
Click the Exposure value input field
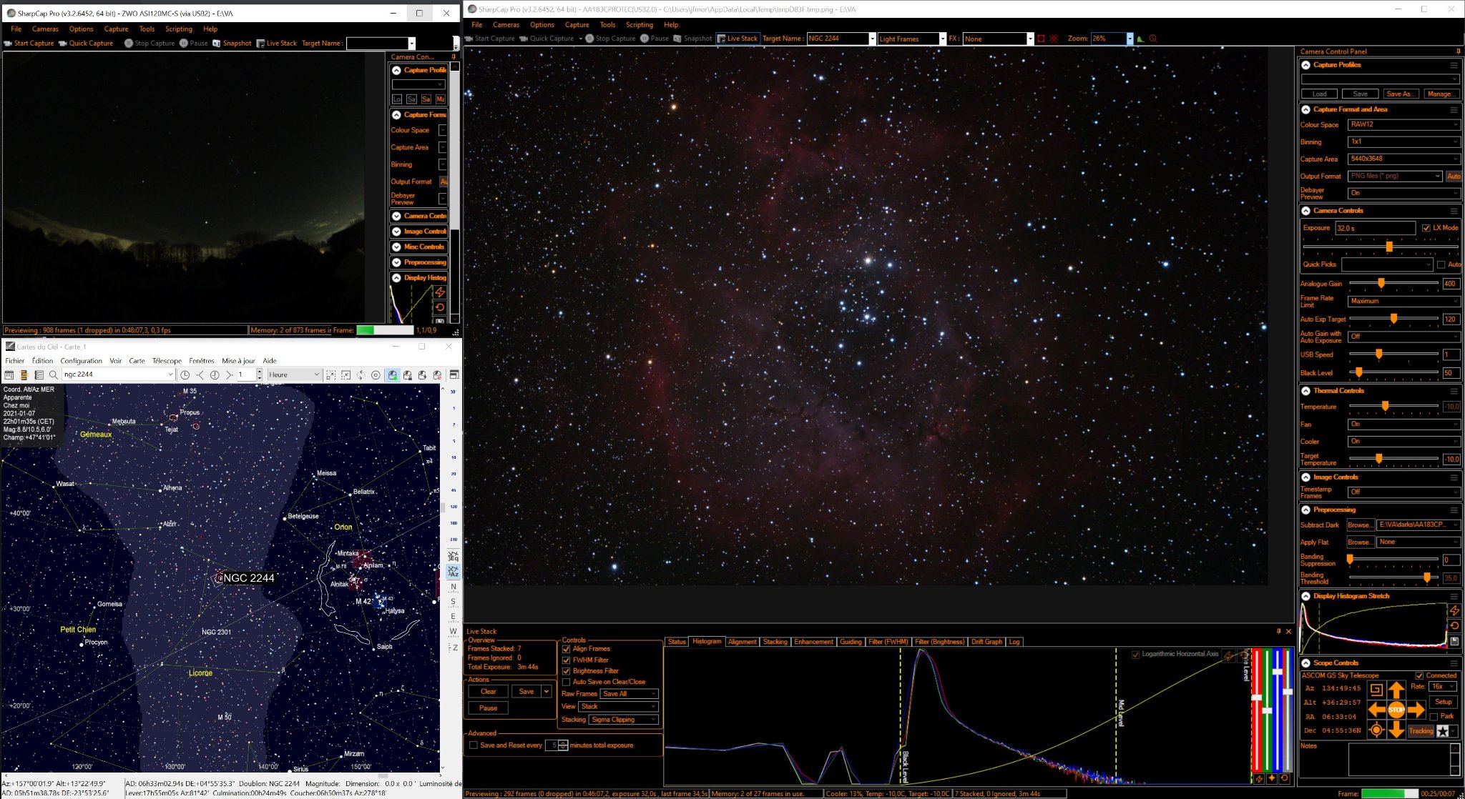(1375, 228)
